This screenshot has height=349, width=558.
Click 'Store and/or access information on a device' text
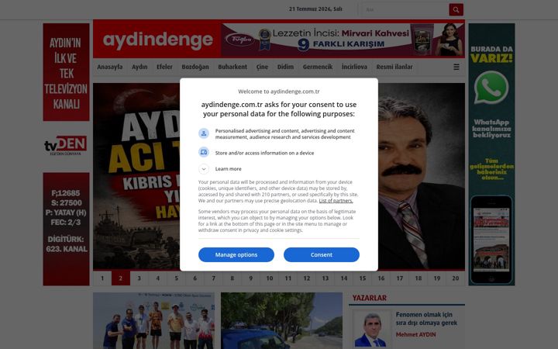coord(264,153)
